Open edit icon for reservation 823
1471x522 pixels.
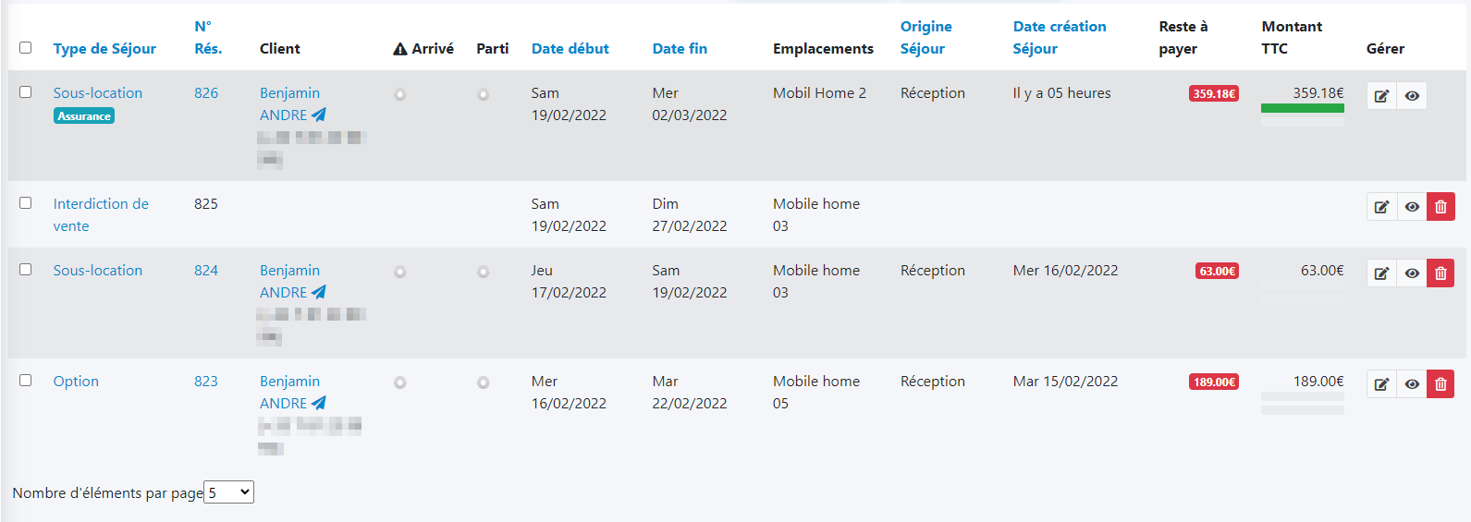coord(1381,384)
